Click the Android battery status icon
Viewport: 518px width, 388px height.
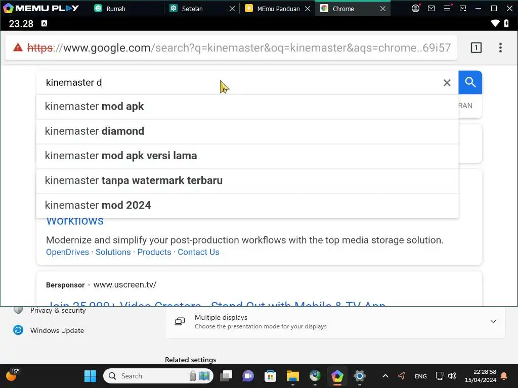coord(506,23)
